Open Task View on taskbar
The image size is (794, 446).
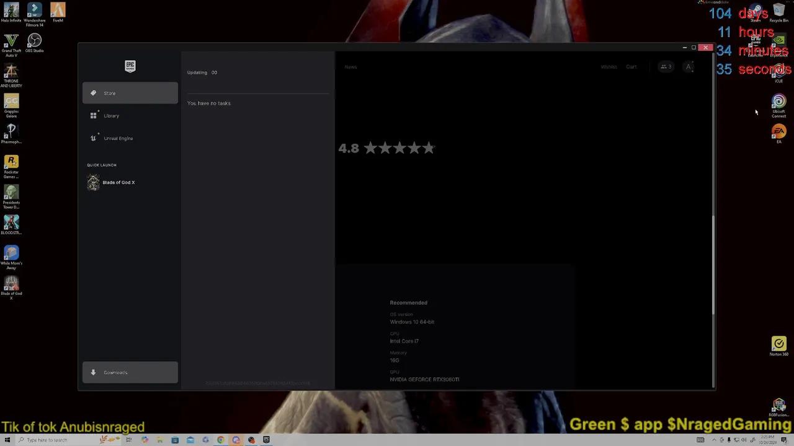(129, 440)
